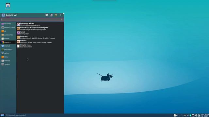Viewport: 209px width, 117px height.
Task: Switch to the Accessories category
Action: [8, 35]
